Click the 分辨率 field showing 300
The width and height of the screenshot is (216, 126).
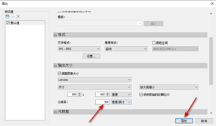102,102
